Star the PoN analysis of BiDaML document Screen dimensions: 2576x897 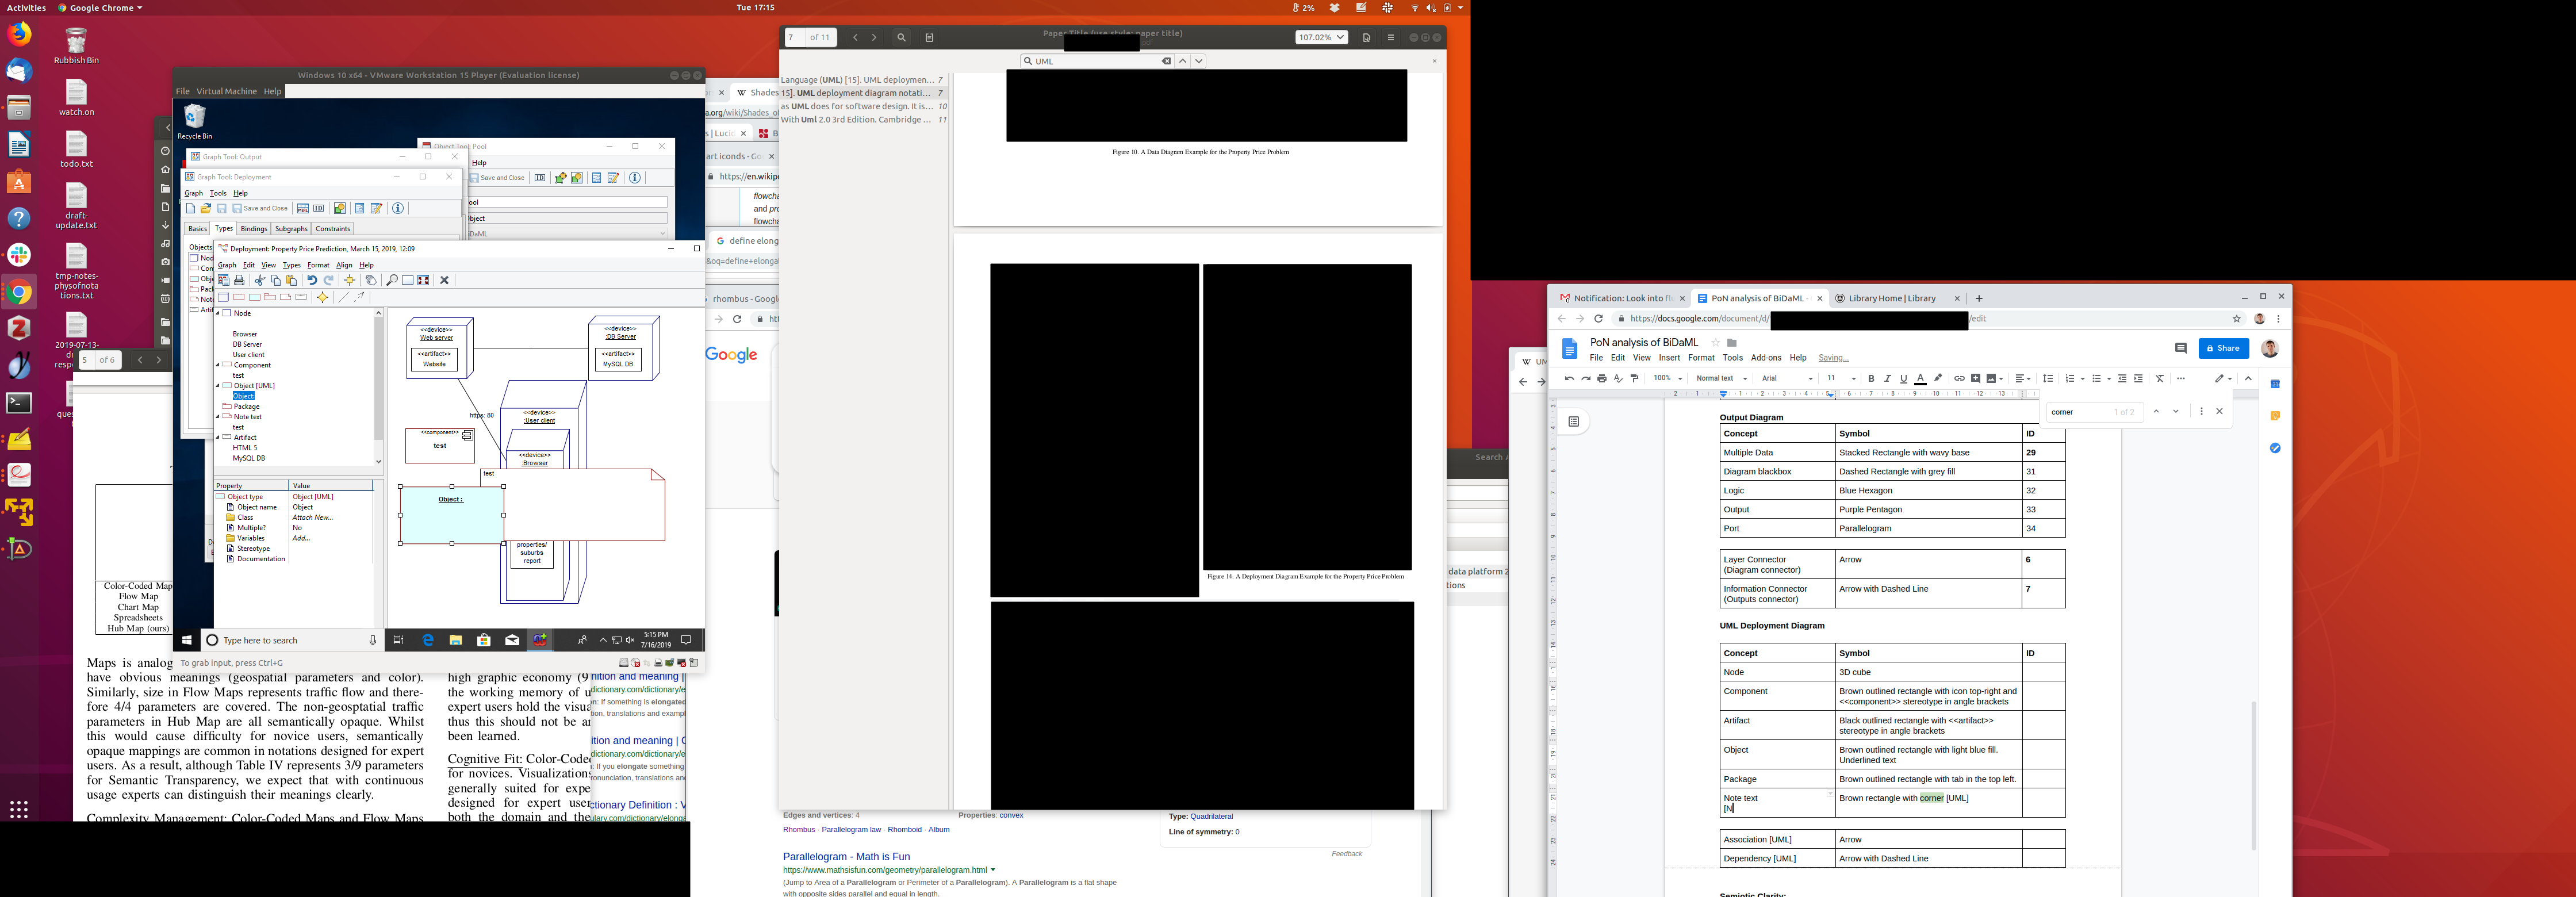[1715, 343]
